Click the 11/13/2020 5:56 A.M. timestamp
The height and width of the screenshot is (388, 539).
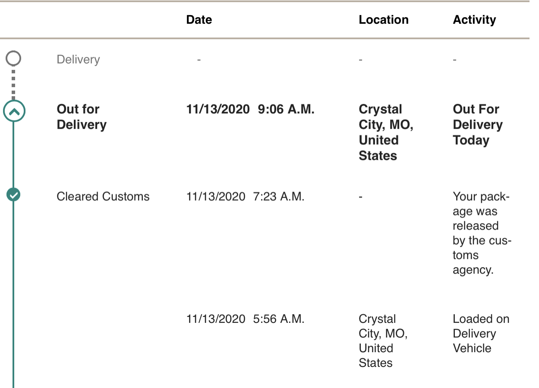point(246,319)
